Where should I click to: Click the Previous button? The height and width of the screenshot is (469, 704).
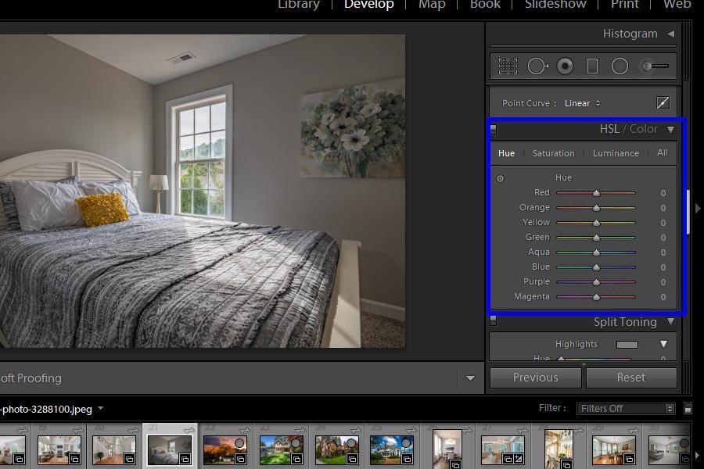click(535, 378)
